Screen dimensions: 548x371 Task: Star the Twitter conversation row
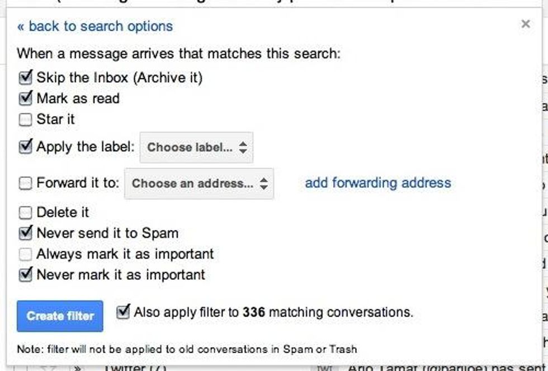[x=49, y=368]
